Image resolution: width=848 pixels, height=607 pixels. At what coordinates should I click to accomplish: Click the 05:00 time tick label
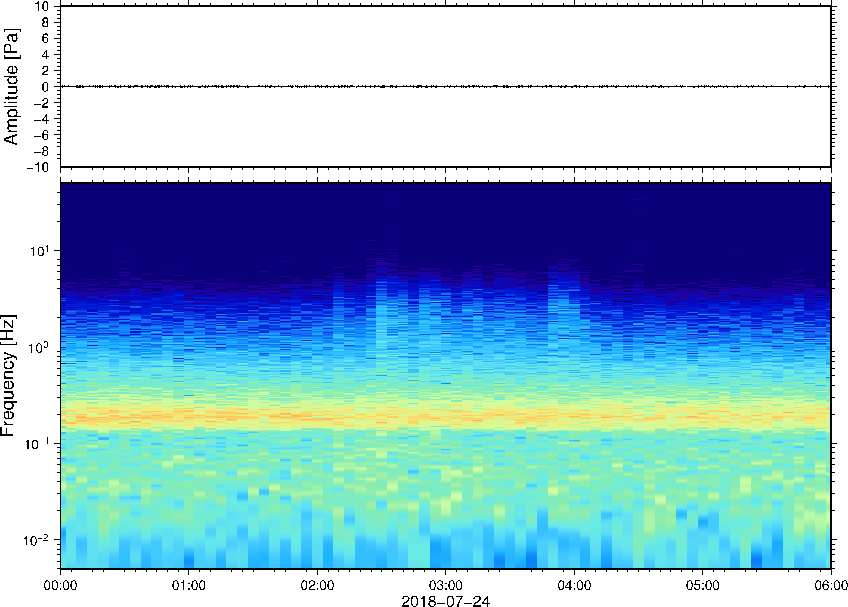click(x=703, y=585)
